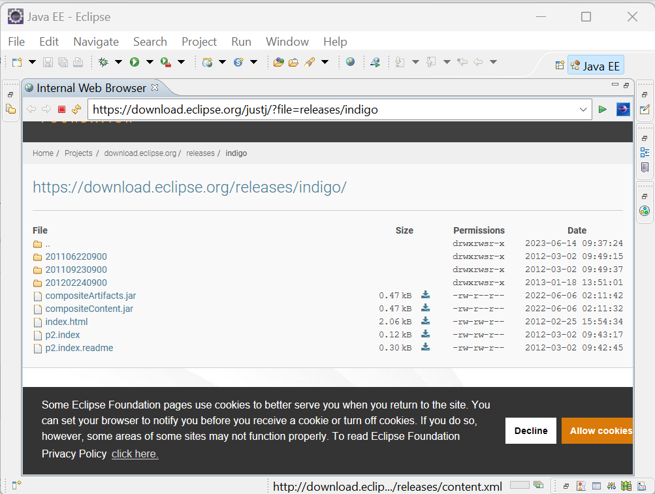This screenshot has height=494, width=655.
Task: Click the green Run button in toolbar
Action: (135, 62)
